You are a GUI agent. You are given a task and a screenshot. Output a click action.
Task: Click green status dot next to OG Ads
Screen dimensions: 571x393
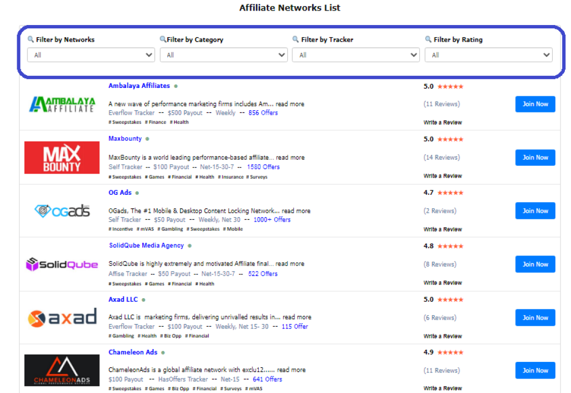137,193
